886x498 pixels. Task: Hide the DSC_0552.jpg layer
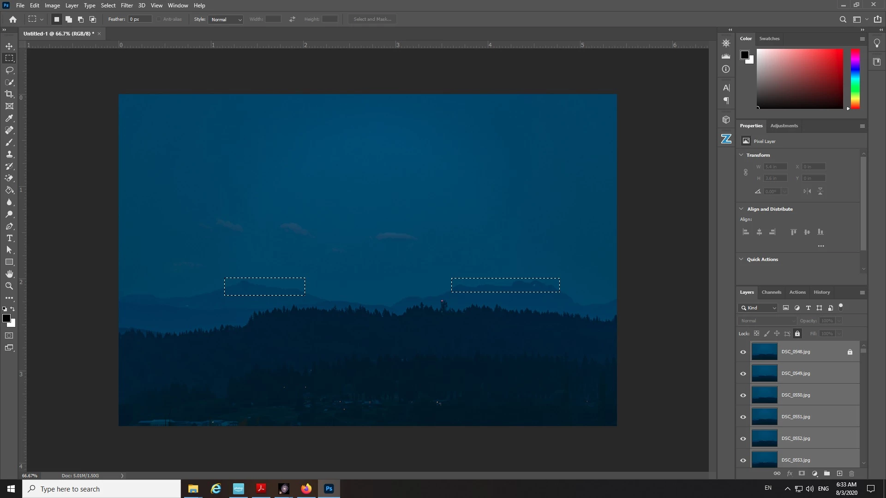click(743, 439)
